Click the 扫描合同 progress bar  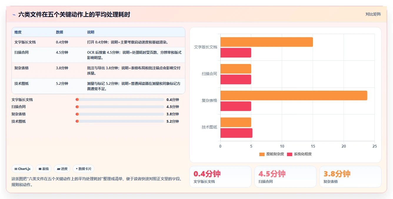(x=120, y=107)
